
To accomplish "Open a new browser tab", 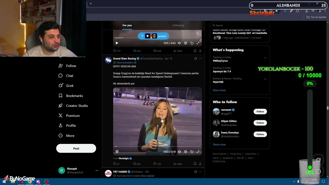I will coord(91,4).
